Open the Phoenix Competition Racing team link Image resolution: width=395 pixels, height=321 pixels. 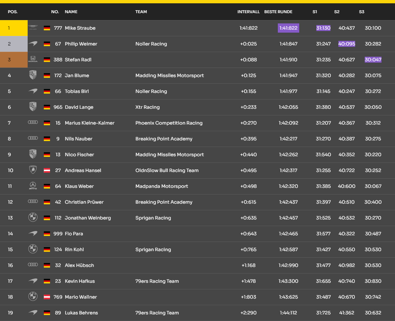tap(169, 123)
